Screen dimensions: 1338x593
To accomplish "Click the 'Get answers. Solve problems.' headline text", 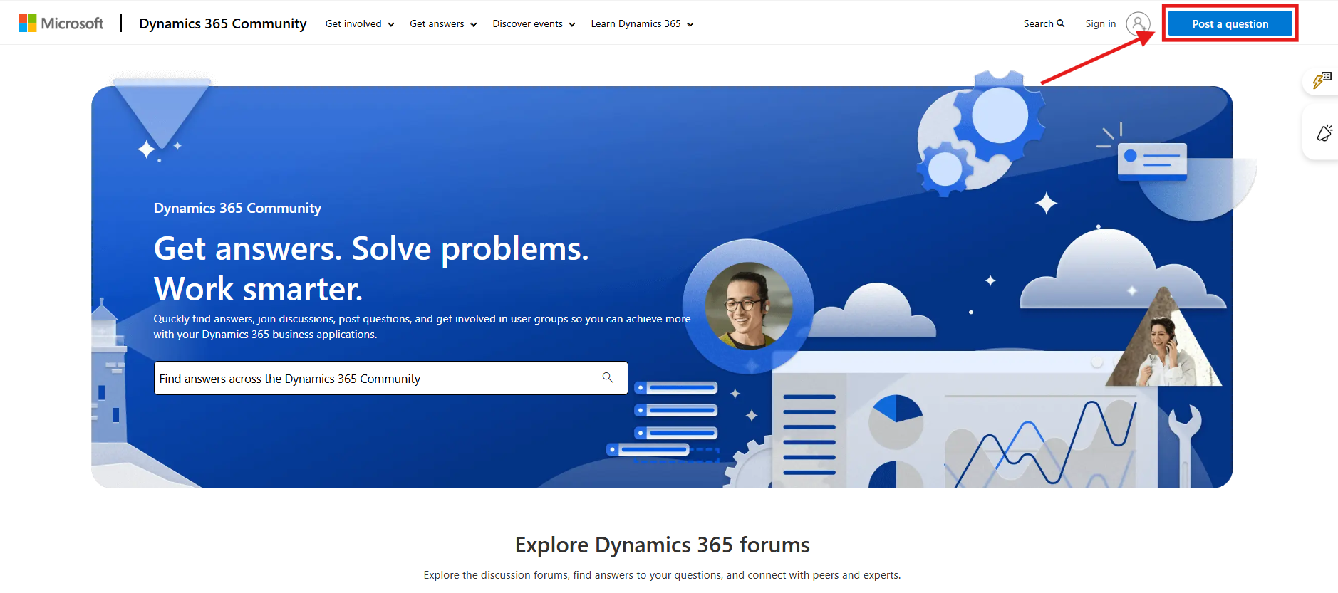I will click(x=371, y=248).
